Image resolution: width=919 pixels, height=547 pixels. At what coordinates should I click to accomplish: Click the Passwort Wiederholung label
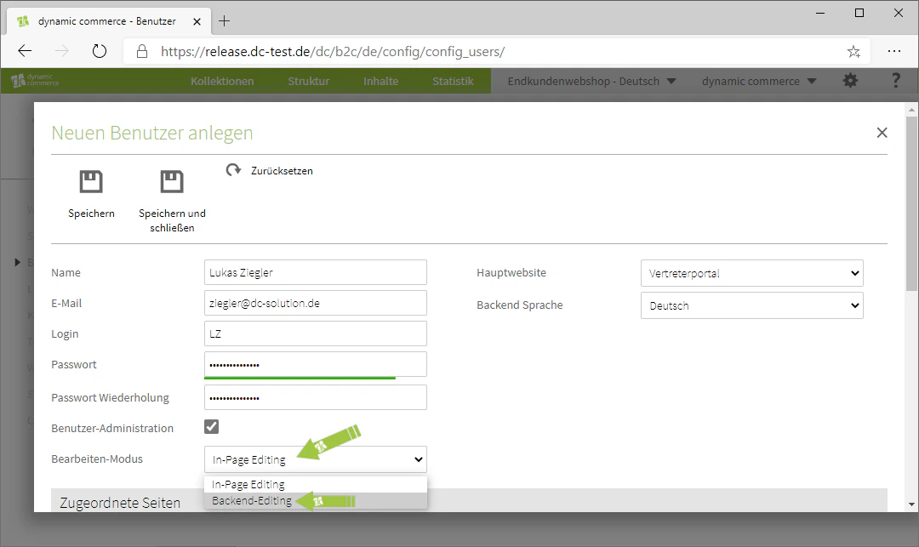pos(110,397)
